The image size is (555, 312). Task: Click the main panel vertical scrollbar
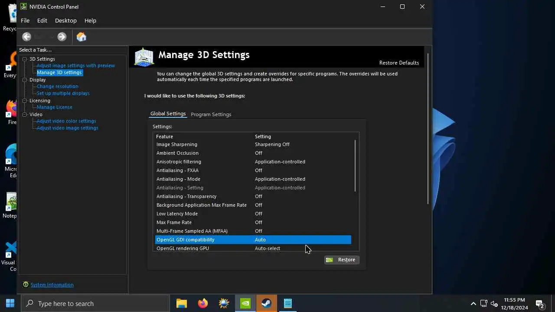click(x=428, y=129)
